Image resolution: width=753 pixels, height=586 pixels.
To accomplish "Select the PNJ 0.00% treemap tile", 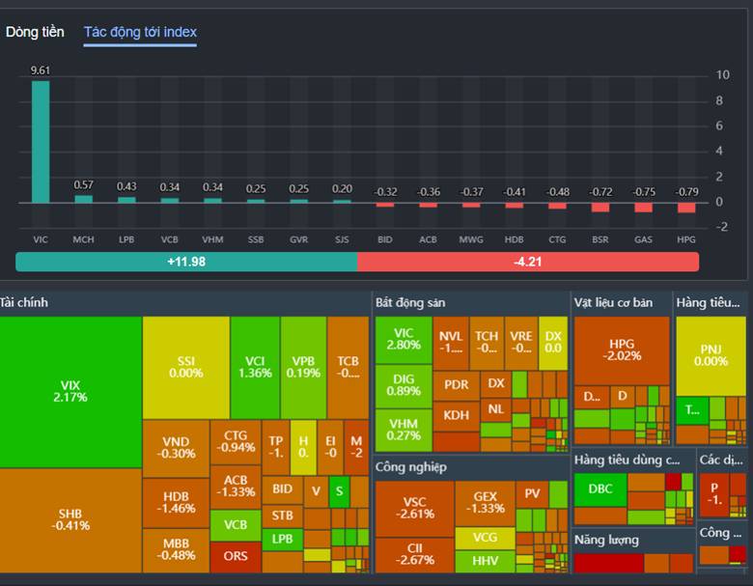I will click(711, 355).
